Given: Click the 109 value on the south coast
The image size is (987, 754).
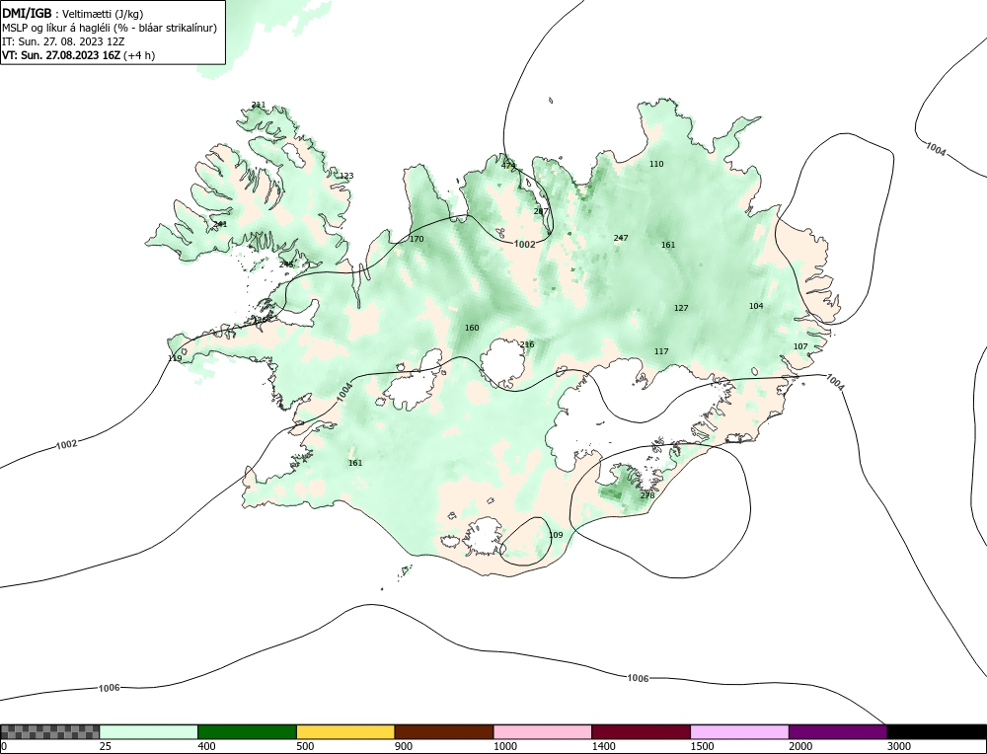Looking at the screenshot, I should 556,536.
